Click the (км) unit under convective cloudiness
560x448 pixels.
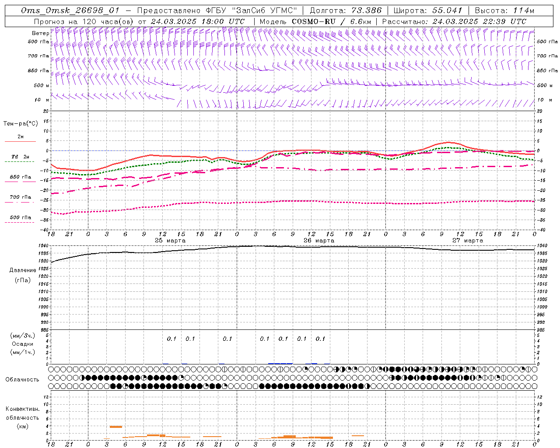click(x=22, y=426)
